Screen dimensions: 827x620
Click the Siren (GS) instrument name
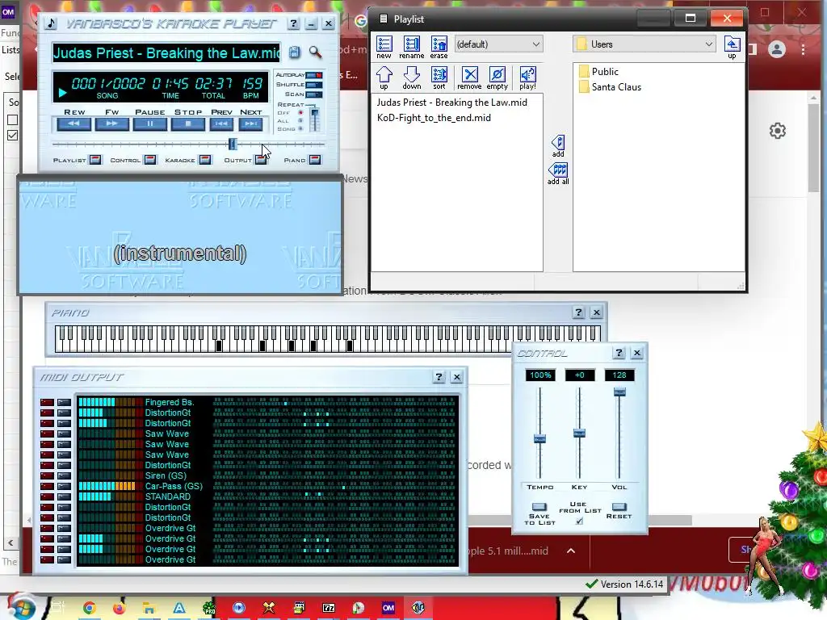(x=166, y=475)
